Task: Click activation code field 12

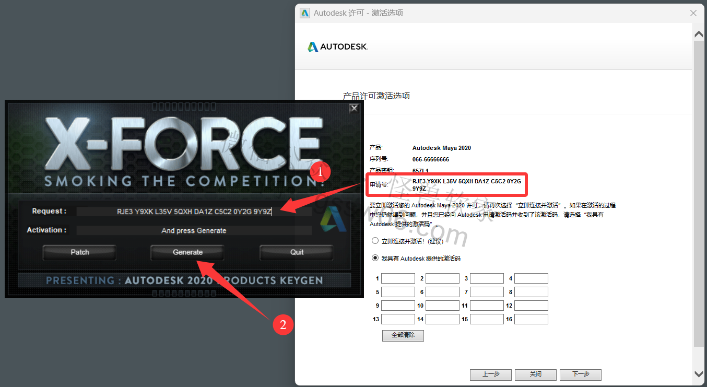Action: point(531,306)
